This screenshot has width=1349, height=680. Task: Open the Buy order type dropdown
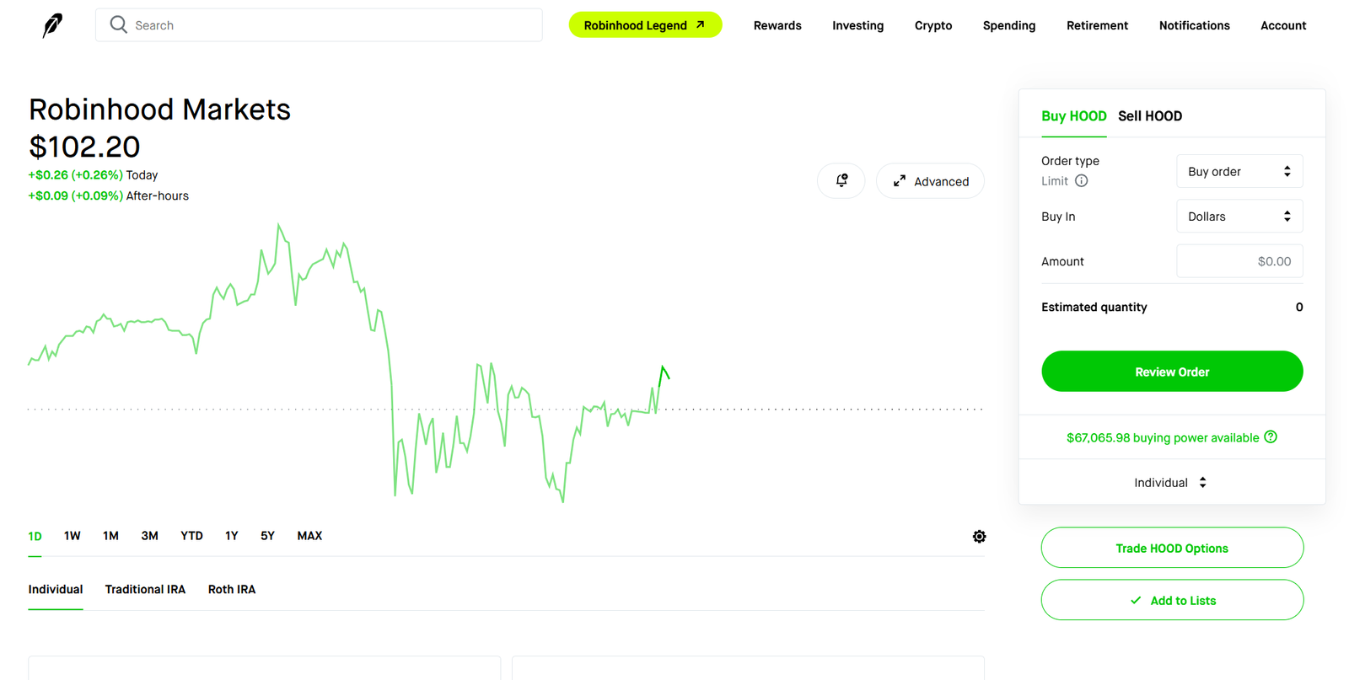click(1239, 171)
